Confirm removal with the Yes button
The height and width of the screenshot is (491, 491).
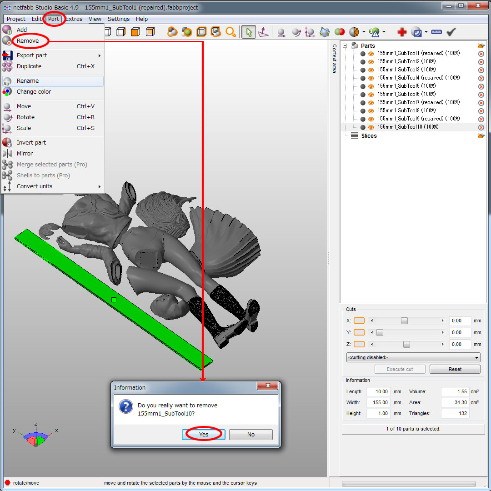click(x=204, y=434)
